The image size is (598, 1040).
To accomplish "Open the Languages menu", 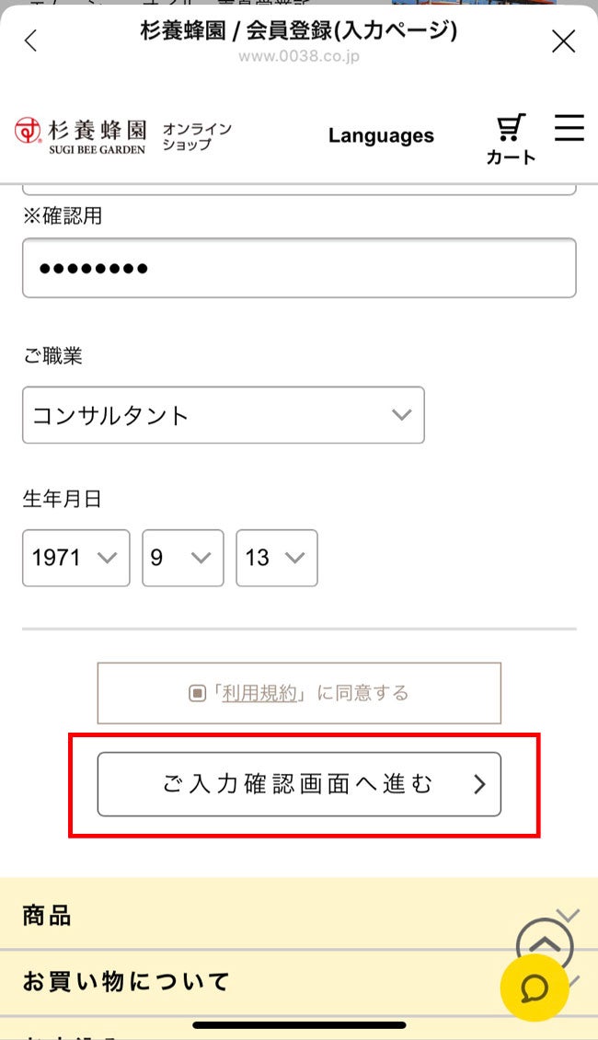I will tap(381, 135).
